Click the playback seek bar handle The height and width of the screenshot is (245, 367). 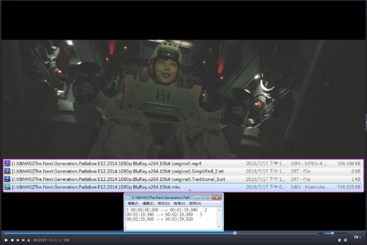click(x=235, y=233)
